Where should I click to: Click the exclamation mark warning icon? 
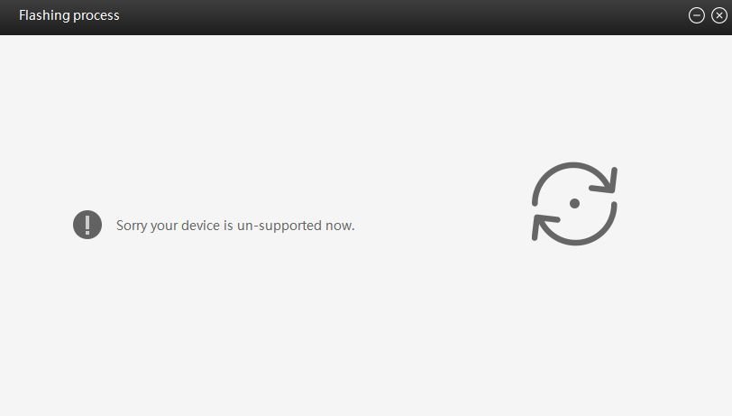point(87,225)
